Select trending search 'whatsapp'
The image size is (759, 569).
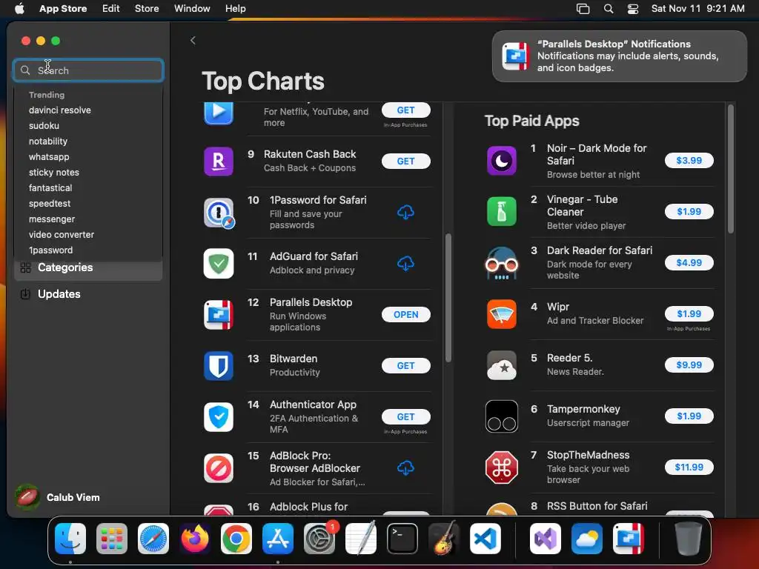coord(49,157)
